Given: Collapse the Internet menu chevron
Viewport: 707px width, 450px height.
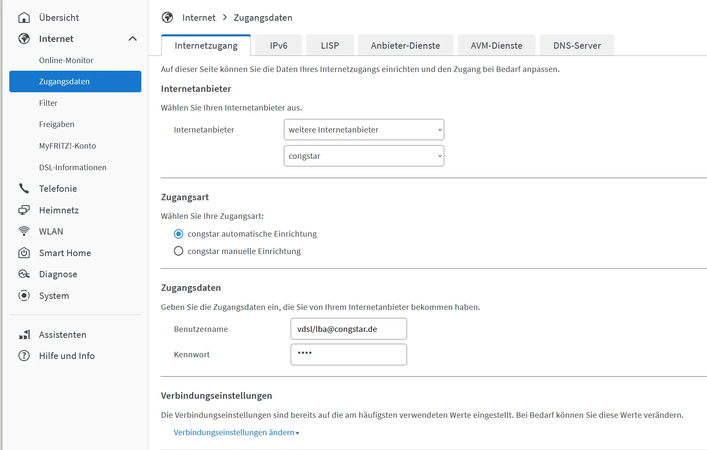Looking at the screenshot, I should coord(132,39).
